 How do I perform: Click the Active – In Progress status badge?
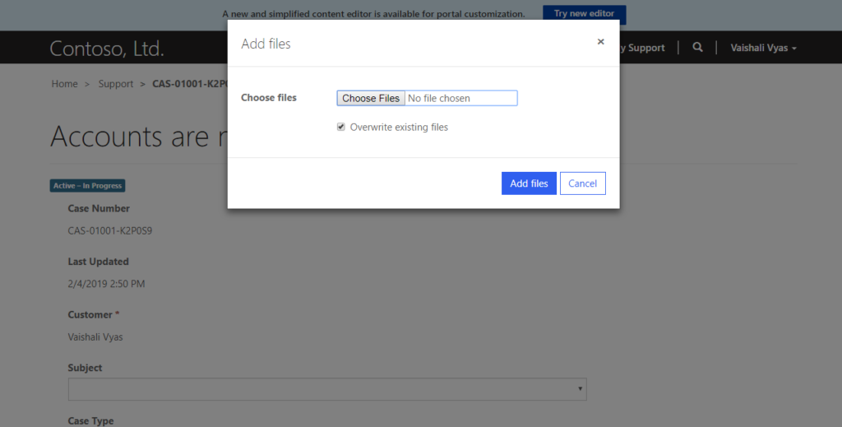pos(87,186)
